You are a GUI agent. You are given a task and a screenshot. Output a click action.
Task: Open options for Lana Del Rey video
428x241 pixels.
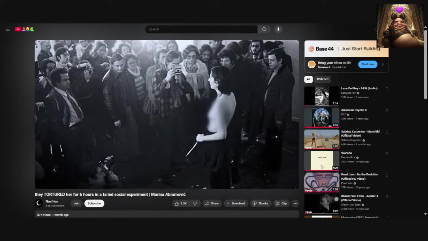387,89
